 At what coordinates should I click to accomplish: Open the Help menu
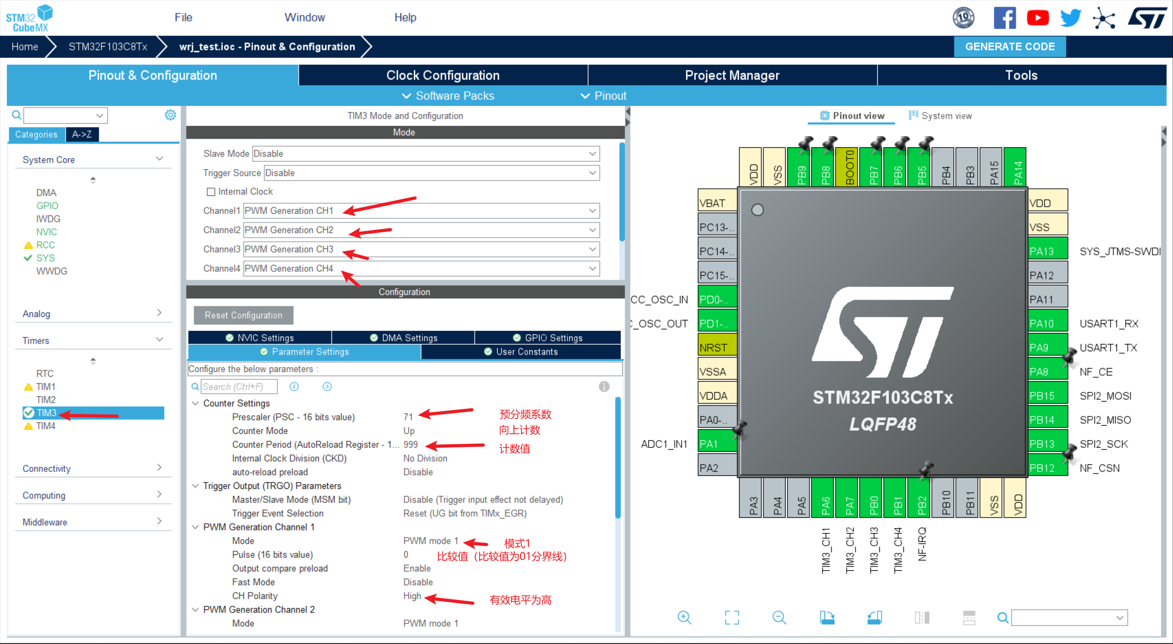tap(405, 17)
